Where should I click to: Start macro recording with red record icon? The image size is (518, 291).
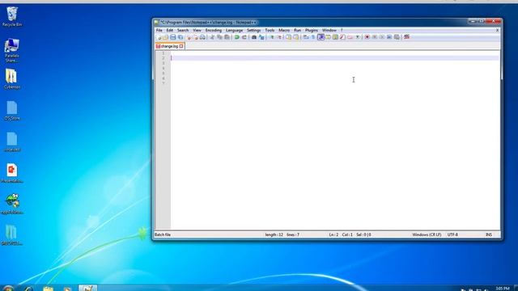[367, 37]
